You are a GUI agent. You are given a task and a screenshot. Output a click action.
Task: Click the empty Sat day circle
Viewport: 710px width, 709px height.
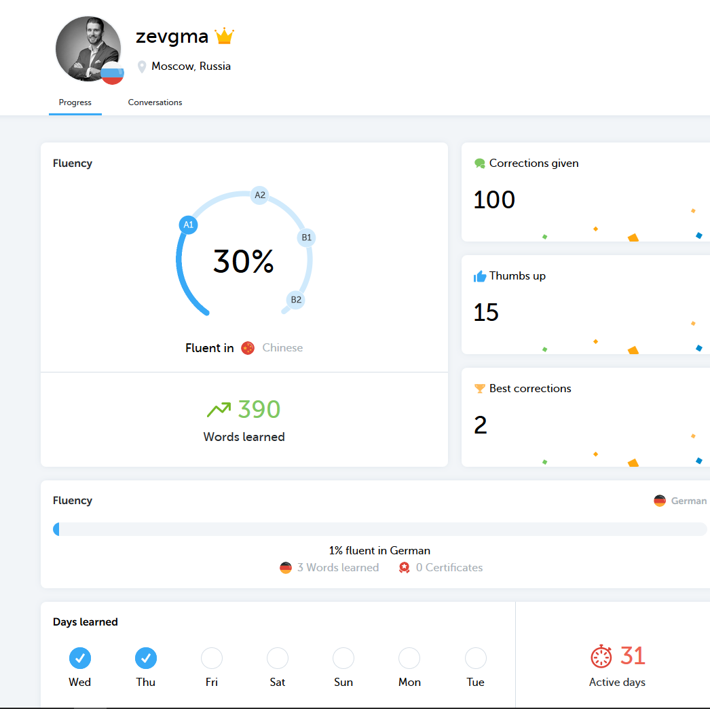coord(278,658)
